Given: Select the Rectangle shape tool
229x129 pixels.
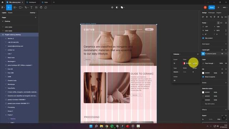Looking at the screenshot, I should [x=20, y=8].
